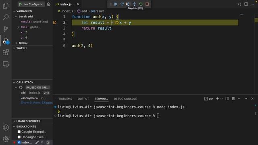
Task: Remove the index.js breakpoint
Action: point(42,142)
